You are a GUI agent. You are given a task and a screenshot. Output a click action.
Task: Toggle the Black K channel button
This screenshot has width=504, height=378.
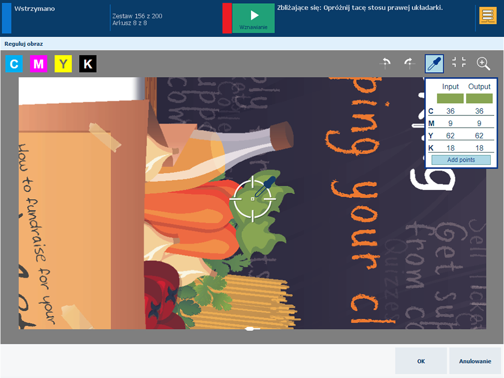pyautogui.click(x=88, y=64)
